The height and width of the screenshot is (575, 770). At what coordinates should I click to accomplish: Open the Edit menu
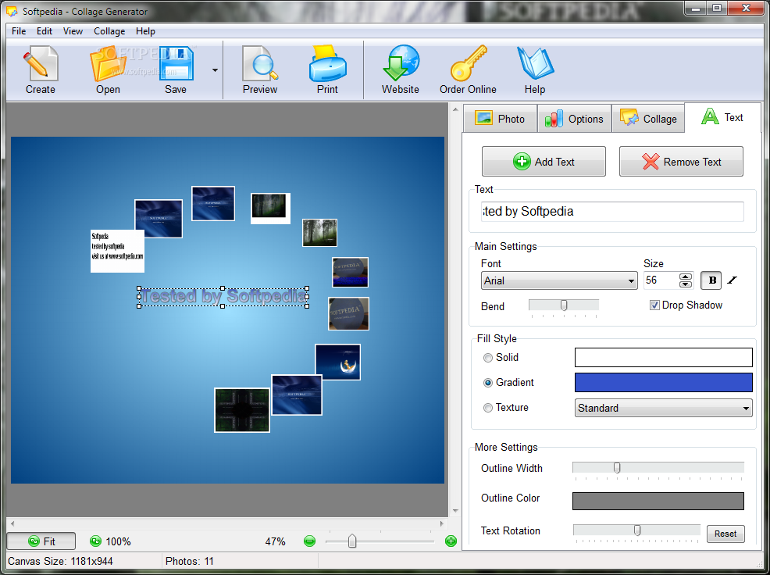[x=45, y=31]
